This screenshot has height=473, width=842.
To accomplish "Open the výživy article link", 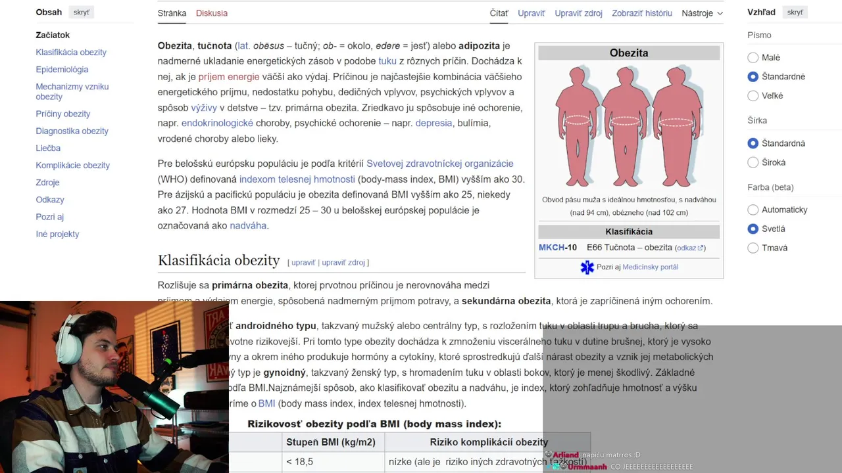I will [x=204, y=108].
